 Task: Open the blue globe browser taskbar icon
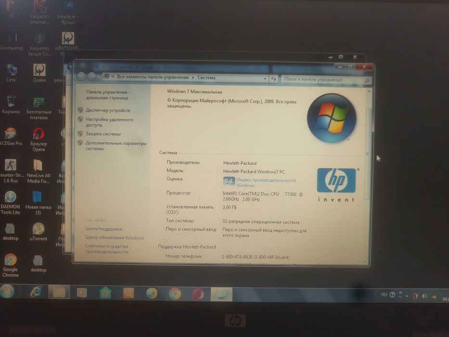(x=152, y=294)
